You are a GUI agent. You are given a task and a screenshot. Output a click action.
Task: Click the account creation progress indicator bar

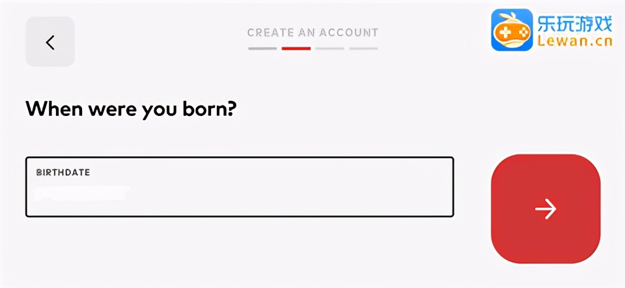[312, 48]
